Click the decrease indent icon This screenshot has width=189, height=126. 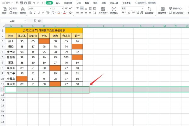[x=90, y=8]
